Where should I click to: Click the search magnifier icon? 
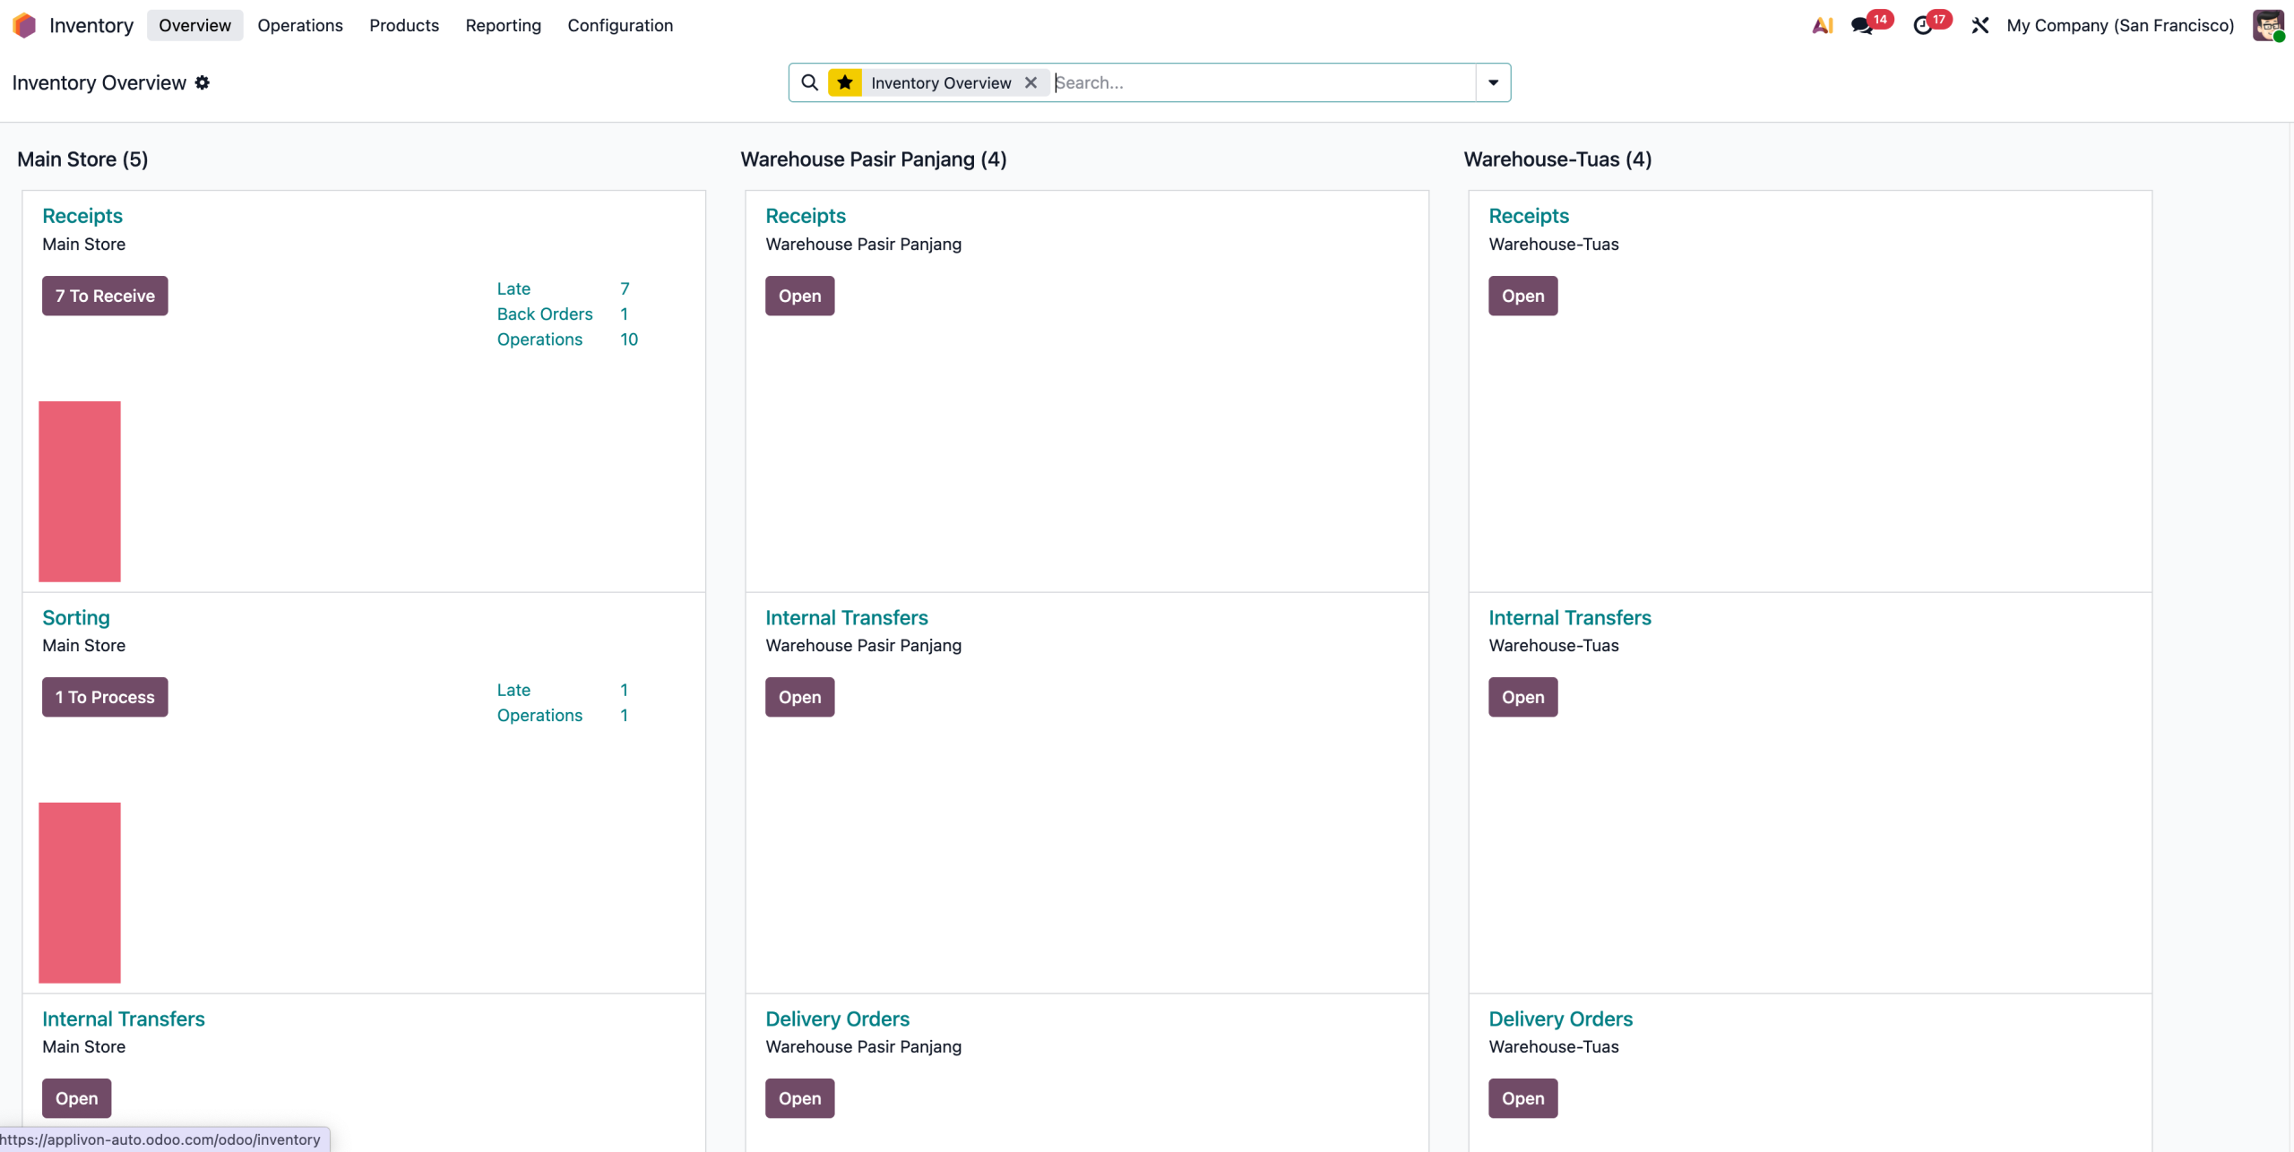tap(809, 82)
